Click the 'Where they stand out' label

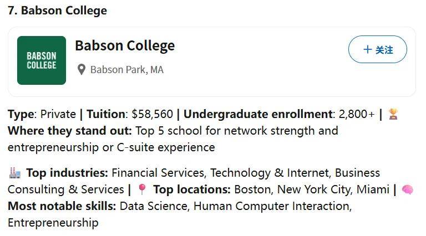[x=69, y=131]
